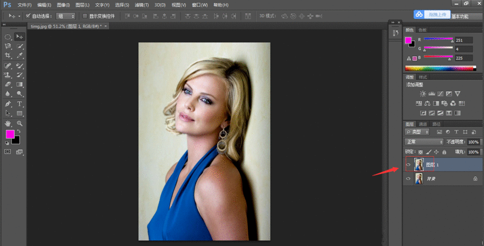The height and width of the screenshot is (246, 484).
Task: Pick the Pen tool
Action: pyautogui.click(x=8, y=104)
